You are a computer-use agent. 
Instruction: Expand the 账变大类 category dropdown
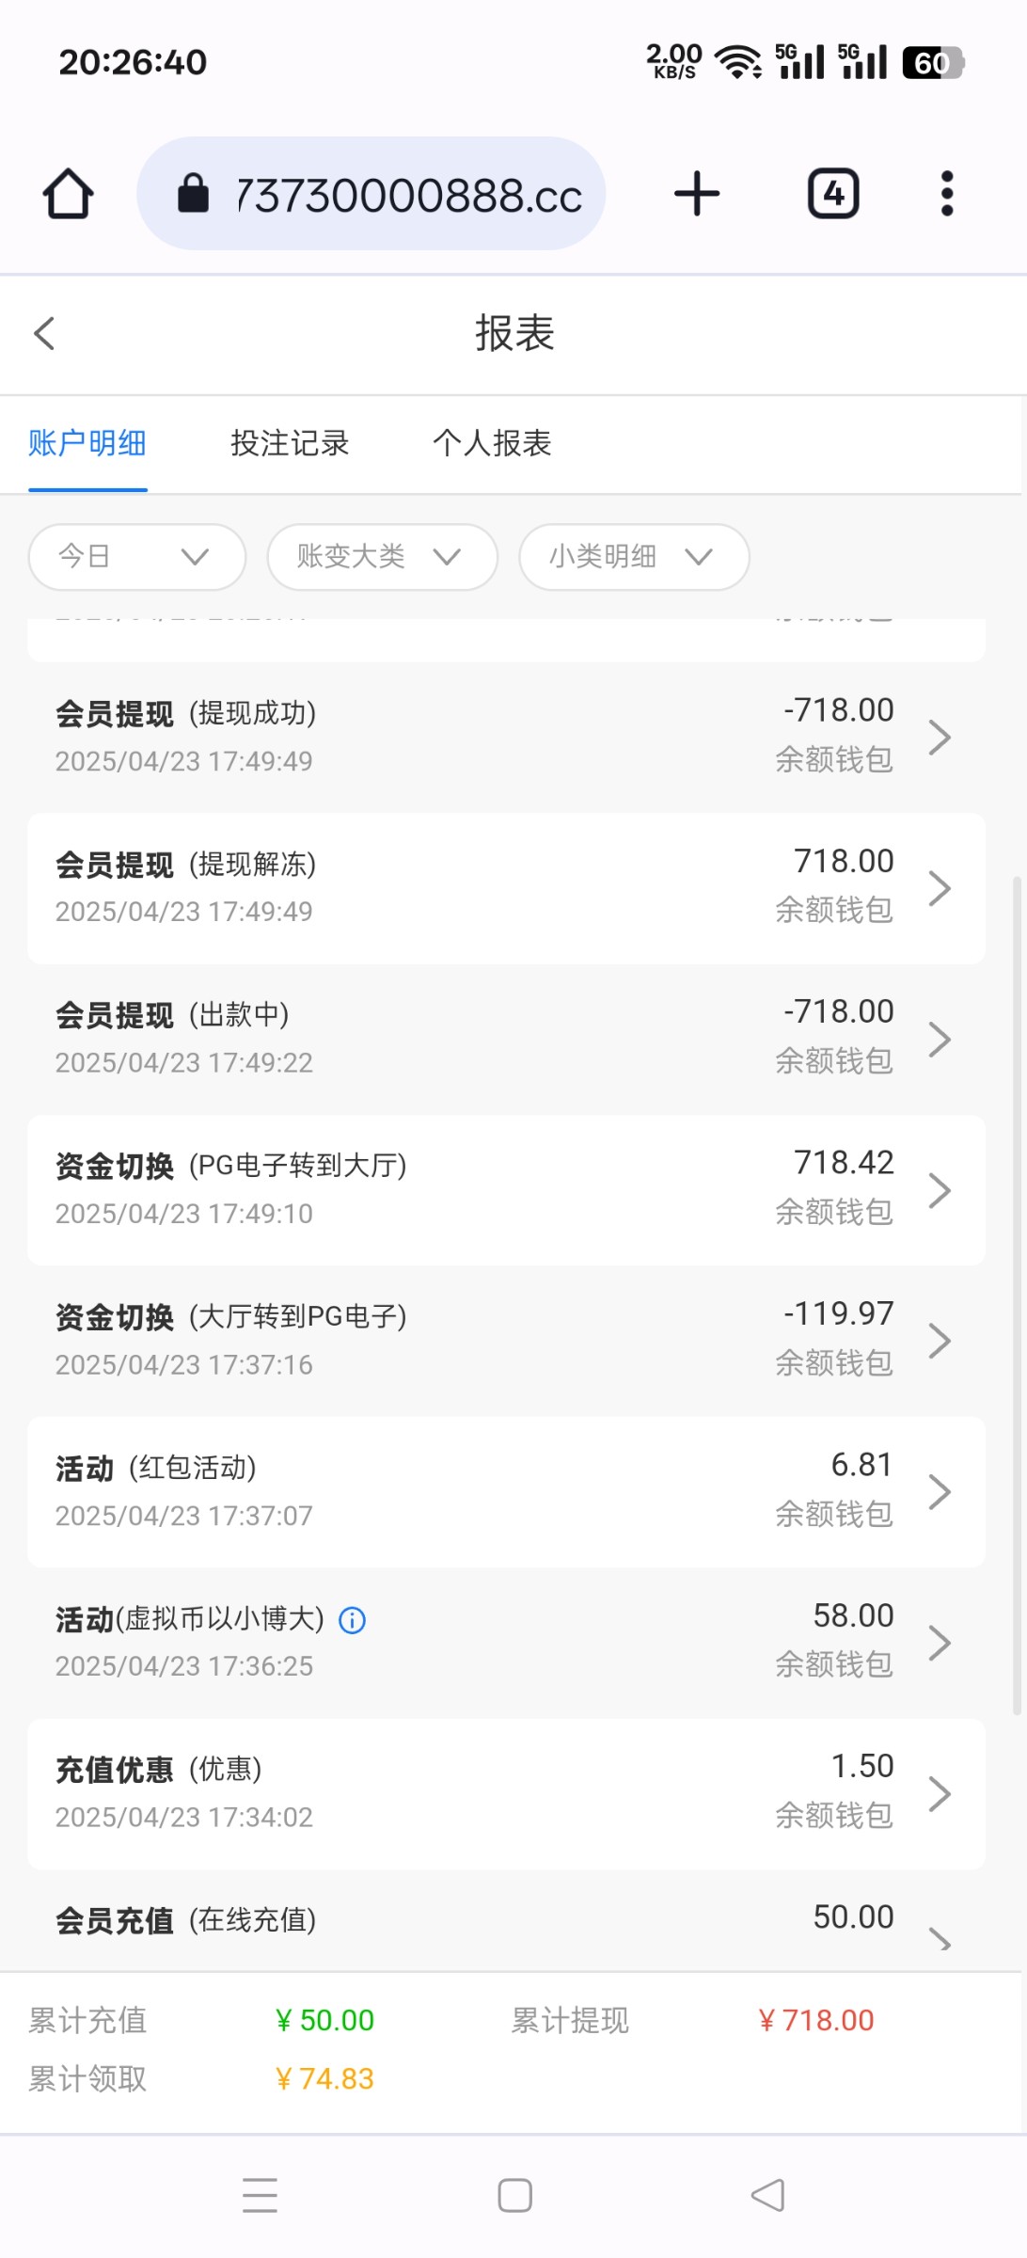coord(382,557)
